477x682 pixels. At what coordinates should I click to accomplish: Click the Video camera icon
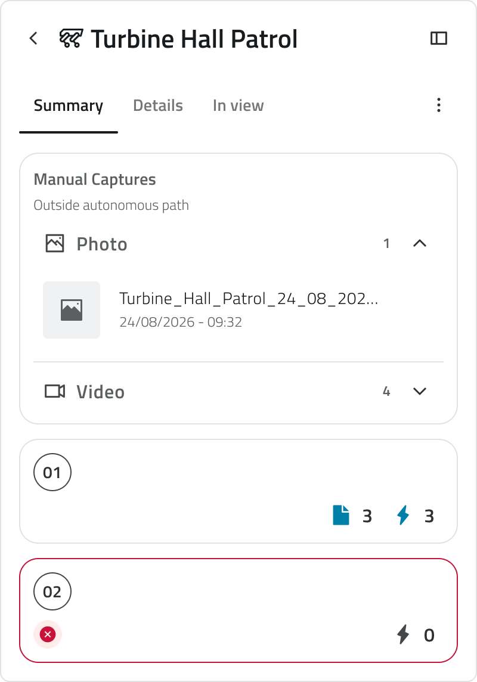click(x=55, y=392)
